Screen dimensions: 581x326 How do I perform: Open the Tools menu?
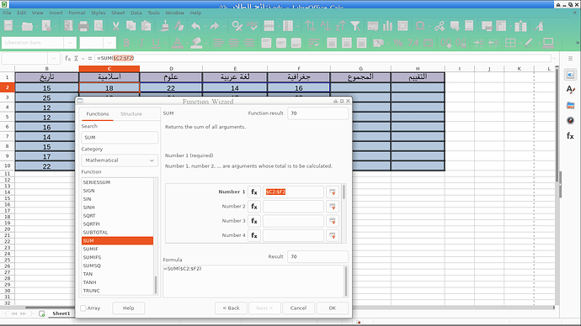153,13
